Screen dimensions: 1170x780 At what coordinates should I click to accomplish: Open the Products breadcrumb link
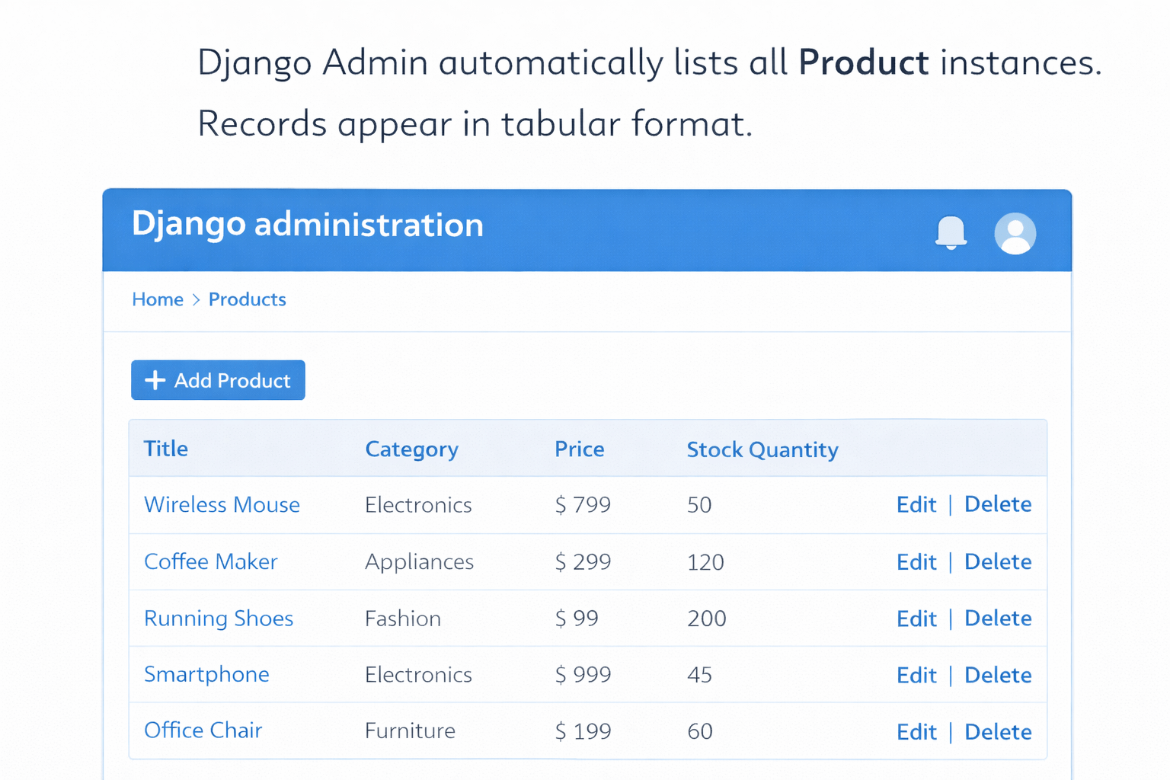pyautogui.click(x=248, y=299)
